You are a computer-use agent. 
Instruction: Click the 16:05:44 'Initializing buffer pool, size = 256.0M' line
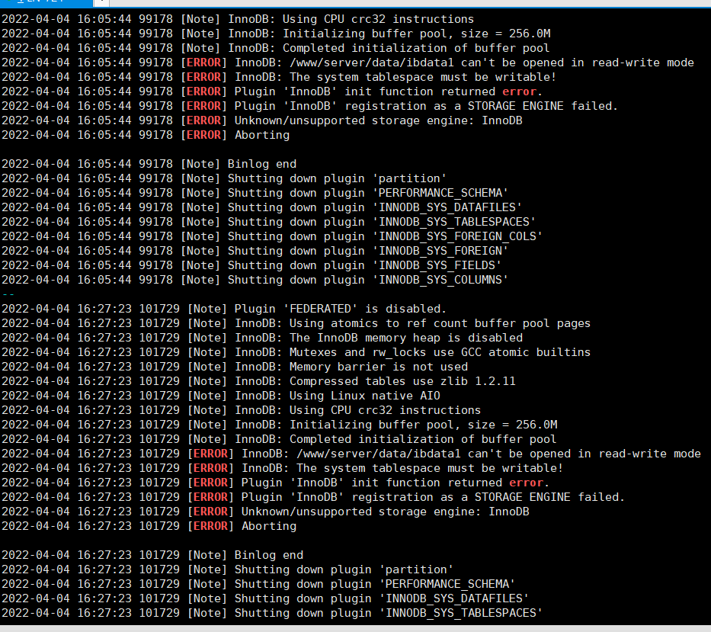[x=276, y=34]
